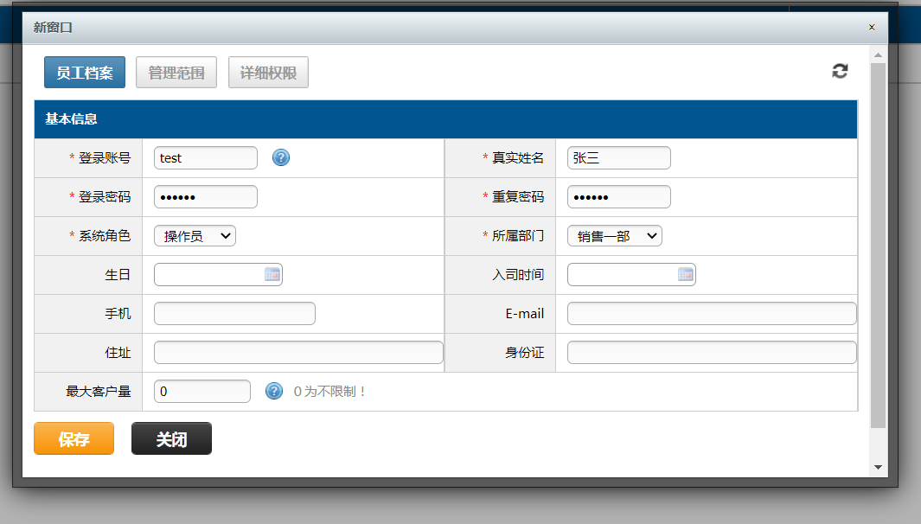Click the black 关闭 button
This screenshot has height=524, width=921.
pyautogui.click(x=171, y=438)
